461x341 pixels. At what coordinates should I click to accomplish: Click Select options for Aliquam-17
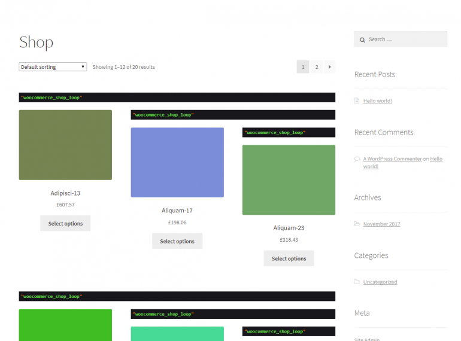(177, 241)
